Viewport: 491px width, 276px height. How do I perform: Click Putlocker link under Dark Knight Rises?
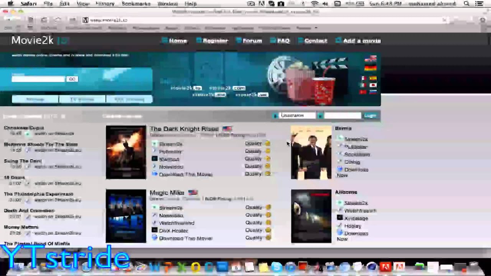click(171, 151)
